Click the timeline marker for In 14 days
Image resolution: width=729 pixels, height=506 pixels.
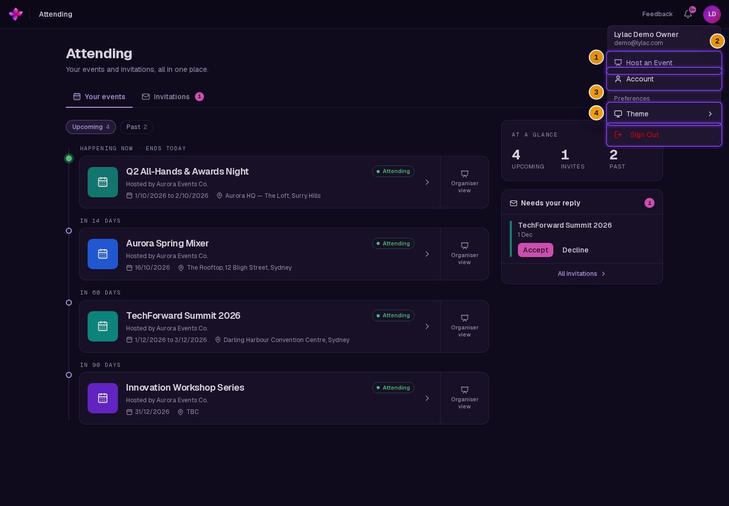coord(69,231)
